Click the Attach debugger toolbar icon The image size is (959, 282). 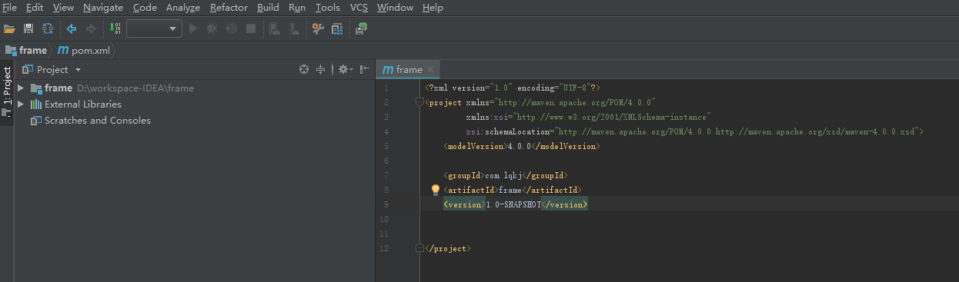coord(274,28)
